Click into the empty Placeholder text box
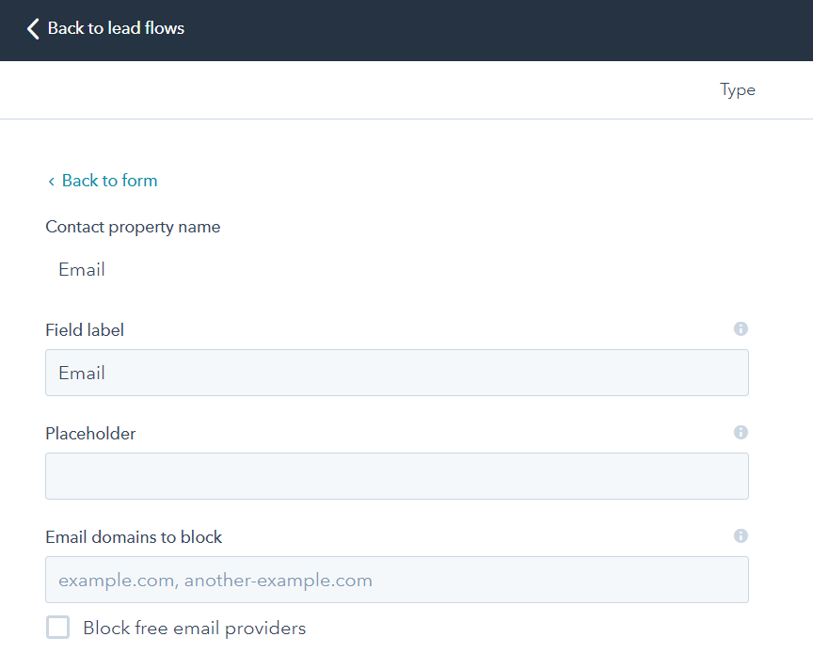Screen dimensions: 813x669 point(396,476)
